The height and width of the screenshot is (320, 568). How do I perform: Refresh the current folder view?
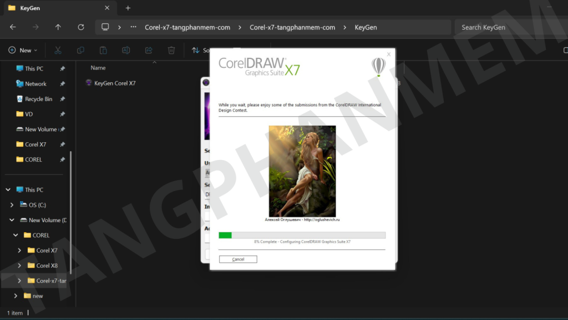coord(81,27)
